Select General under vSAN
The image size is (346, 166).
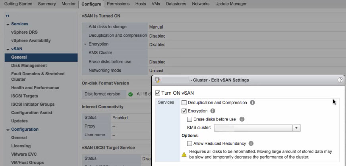pyautogui.click(x=41, y=57)
